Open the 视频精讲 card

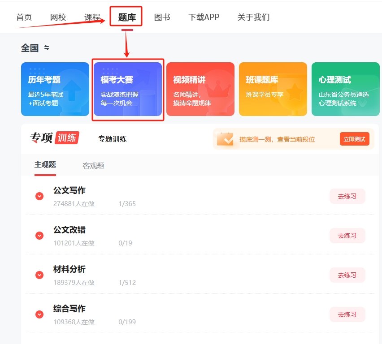tap(200, 89)
